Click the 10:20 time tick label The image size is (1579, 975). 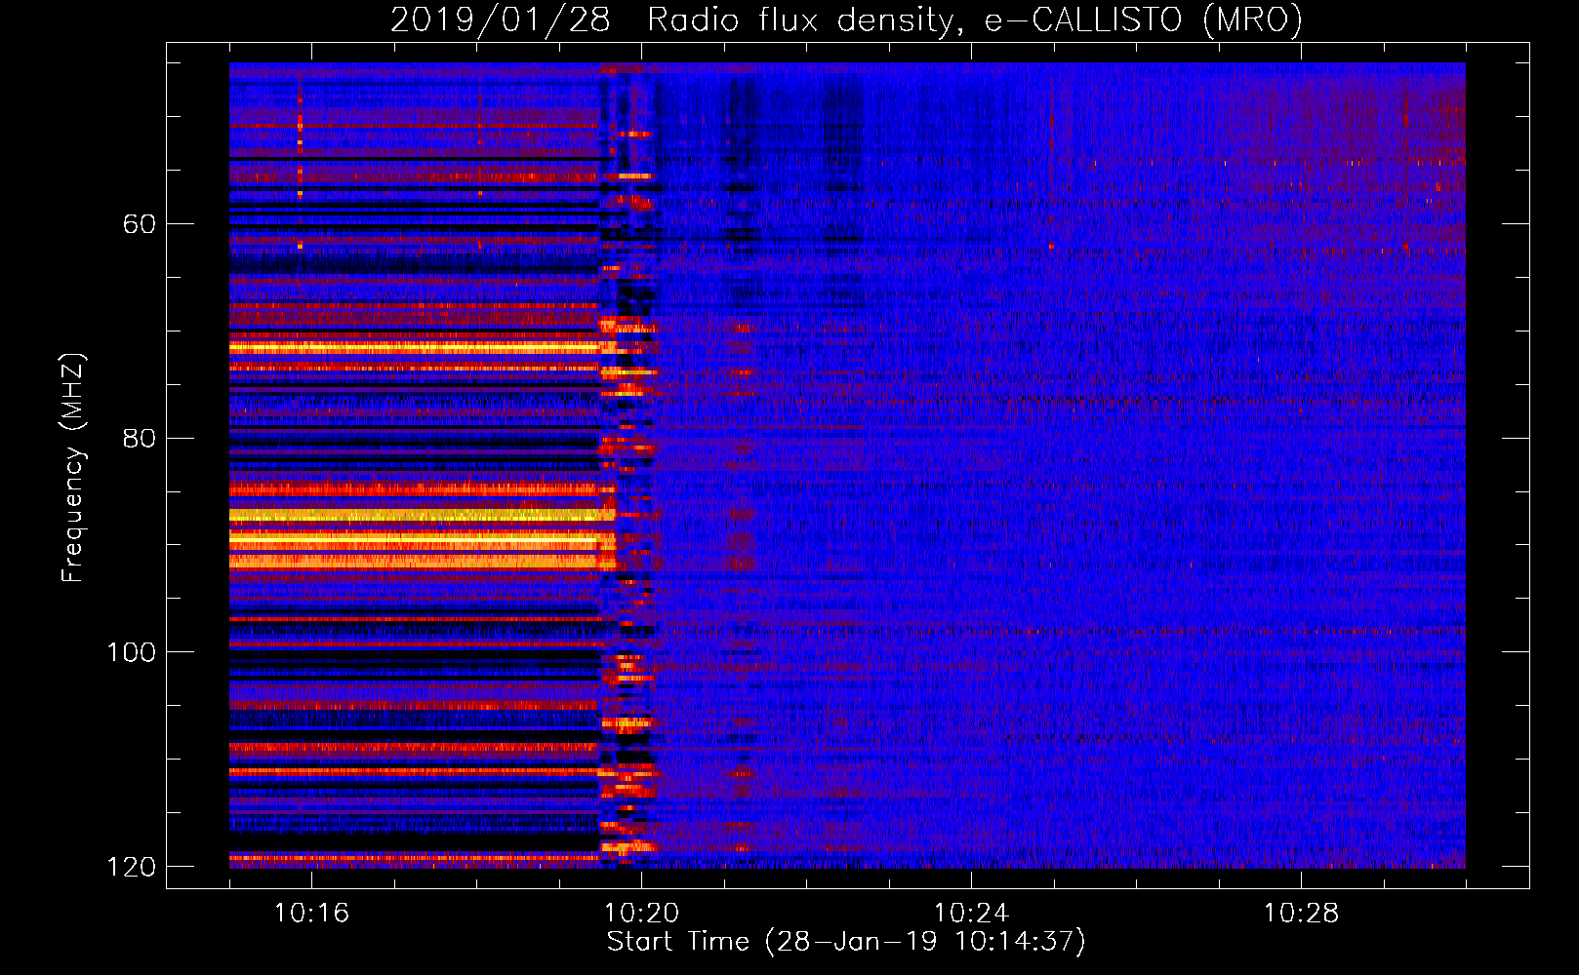click(x=641, y=914)
